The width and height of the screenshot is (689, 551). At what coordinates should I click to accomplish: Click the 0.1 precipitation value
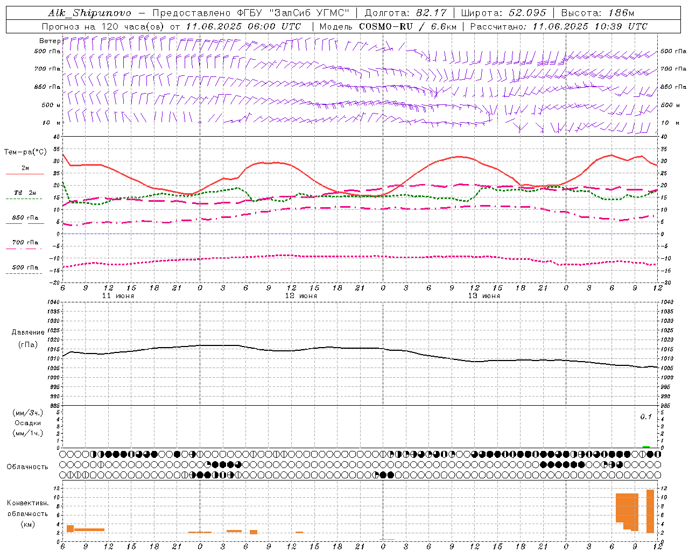tap(646, 417)
